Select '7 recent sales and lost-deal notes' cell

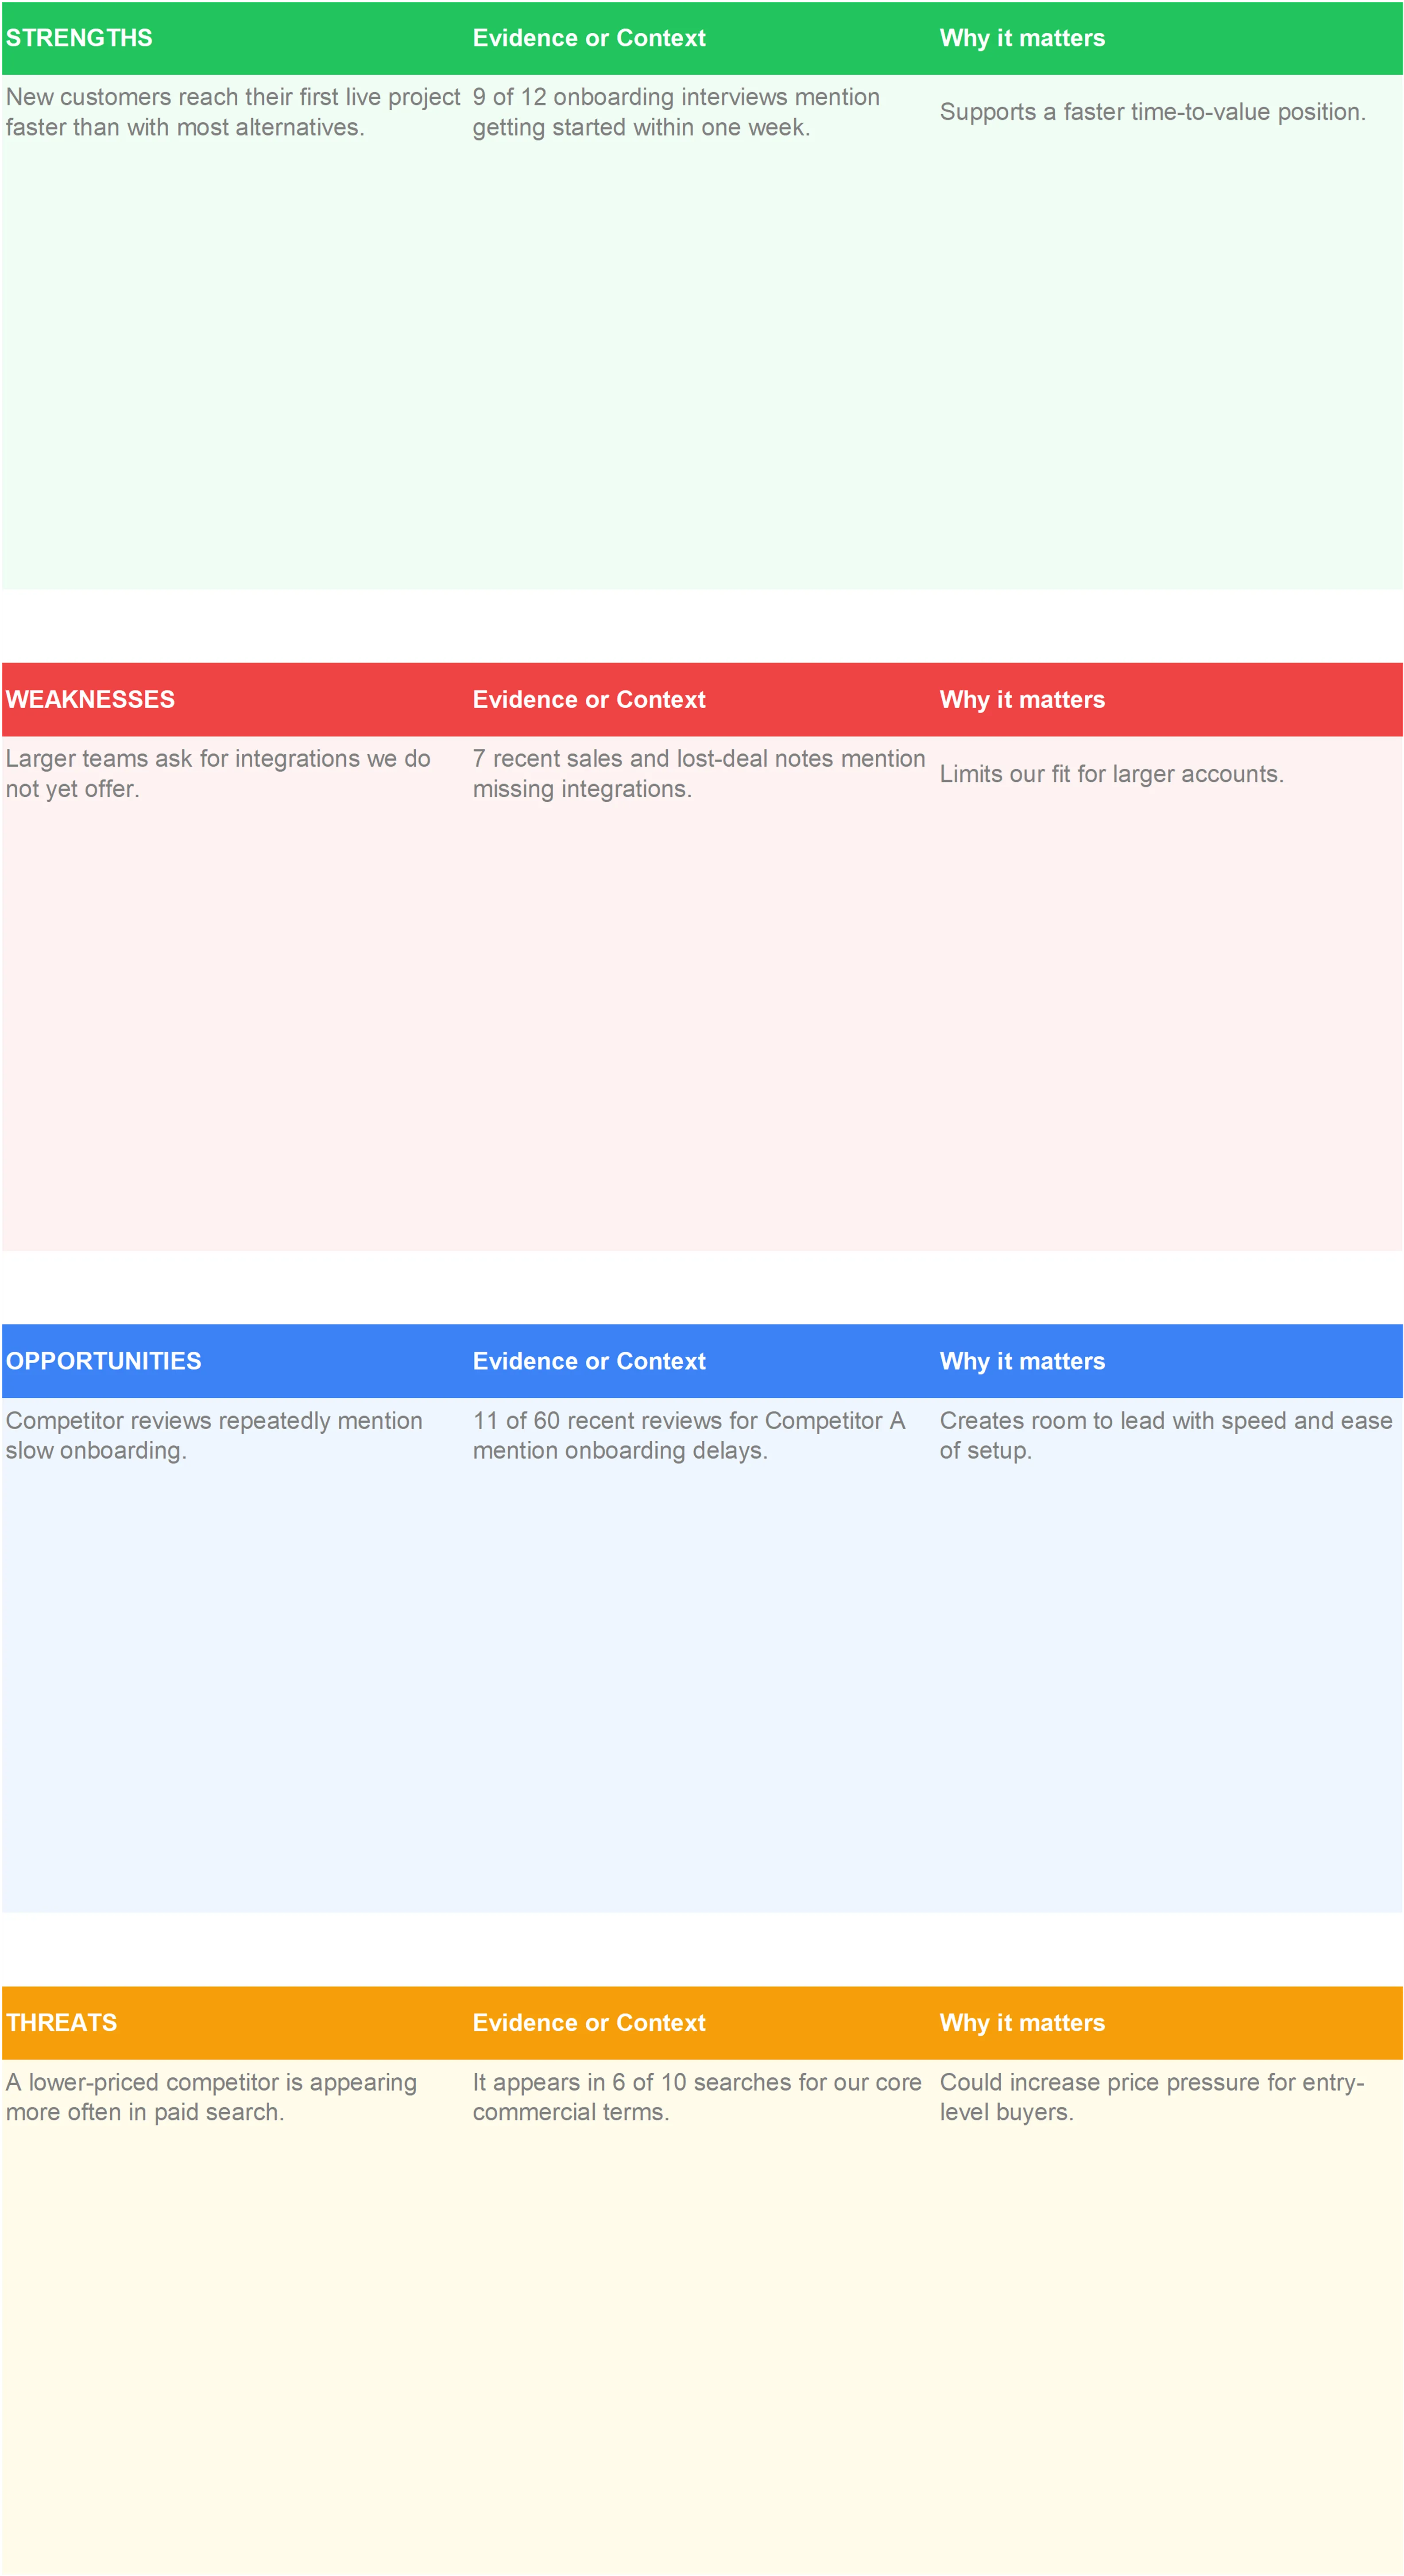[702, 773]
